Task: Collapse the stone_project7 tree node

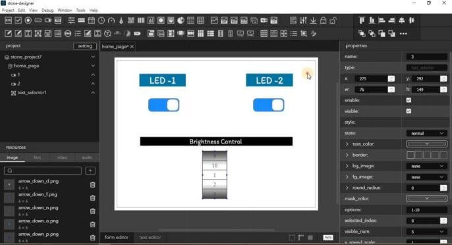Action: click(x=93, y=57)
